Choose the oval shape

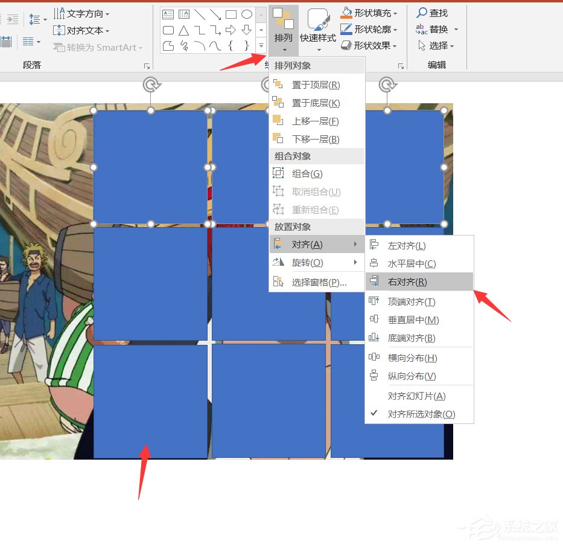coord(247,14)
